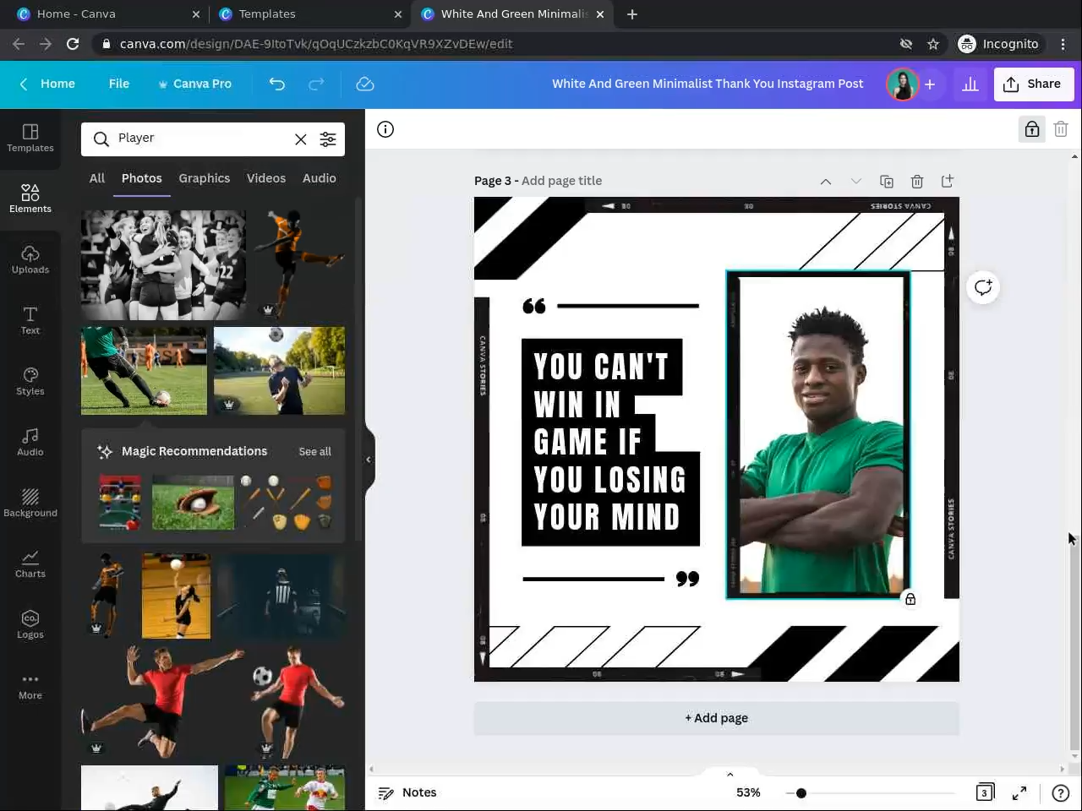Screen dimensions: 1082x811
Task: Click Add page title field
Action: click(561, 181)
